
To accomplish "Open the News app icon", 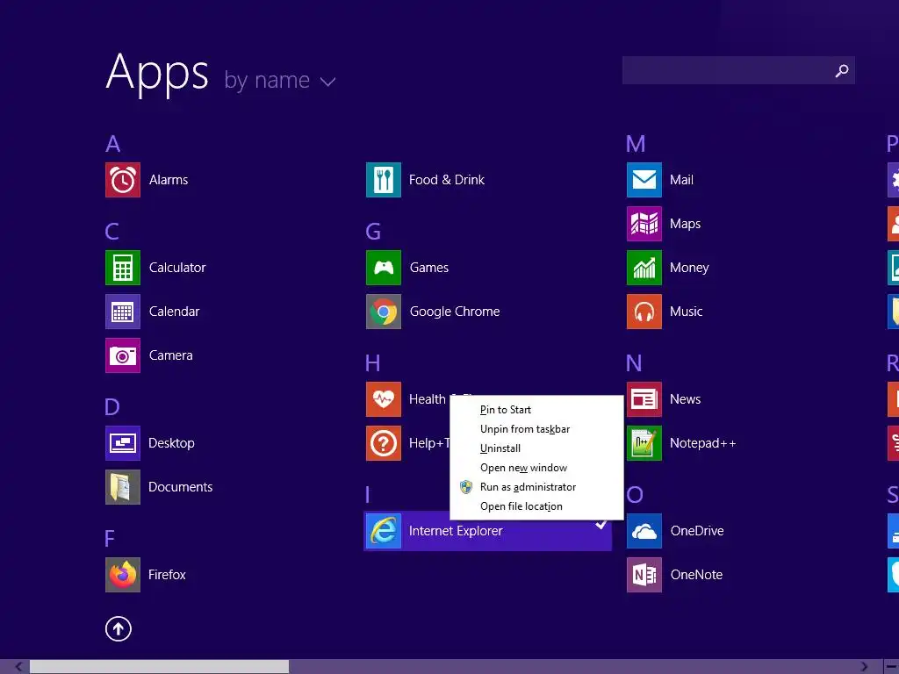I will tap(644, 399).
